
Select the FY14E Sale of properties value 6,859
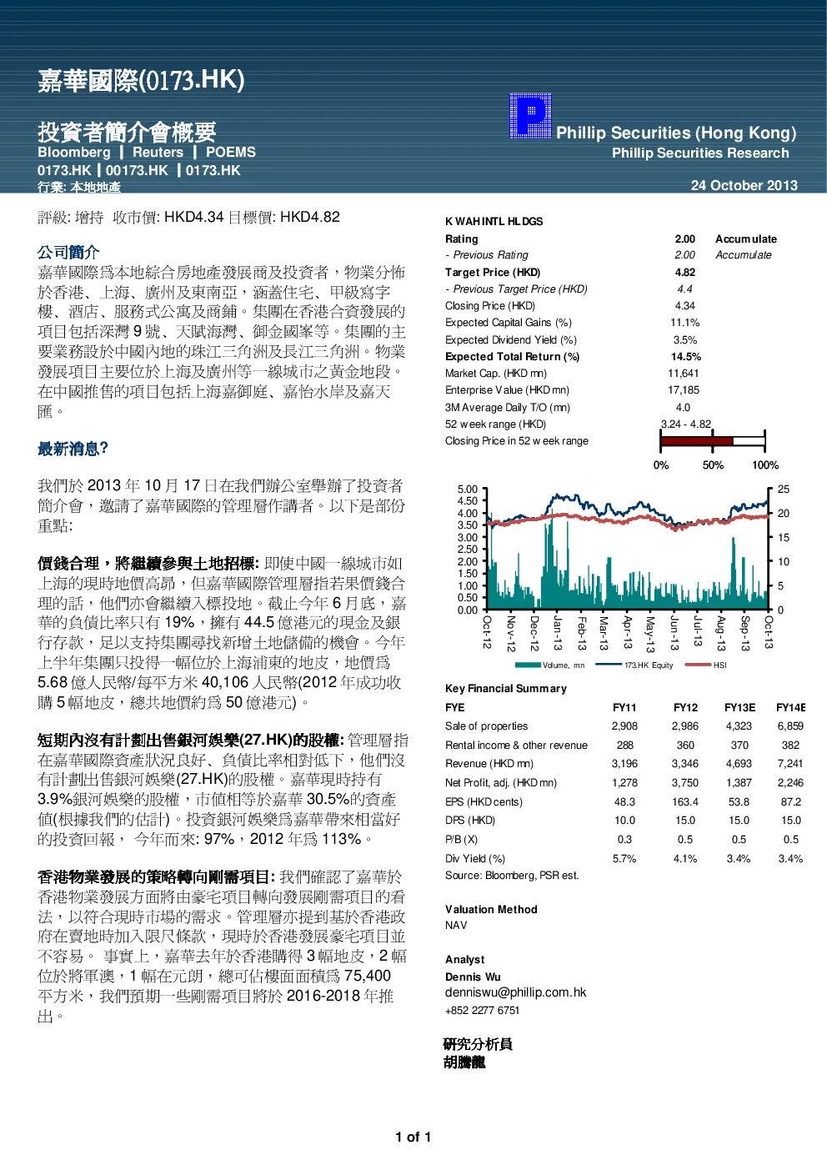[790, 726]
